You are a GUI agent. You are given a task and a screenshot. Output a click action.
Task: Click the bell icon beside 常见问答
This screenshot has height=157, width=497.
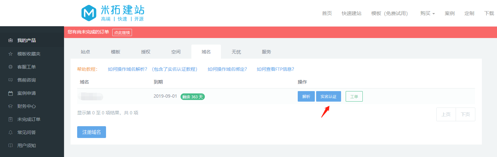coord(11,132)
